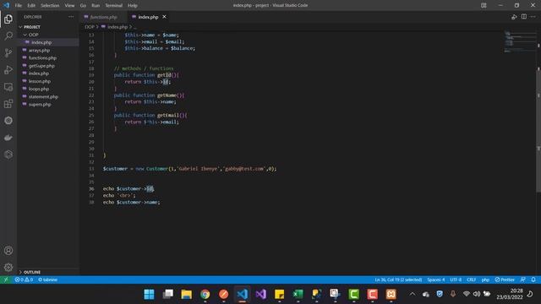Click the Prettier status item

coord(505,280)
